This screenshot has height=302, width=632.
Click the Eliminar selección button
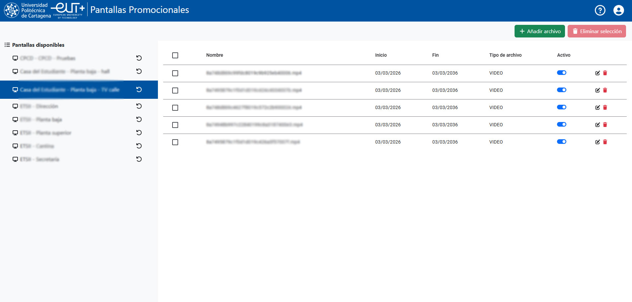[x=597, y=31]
